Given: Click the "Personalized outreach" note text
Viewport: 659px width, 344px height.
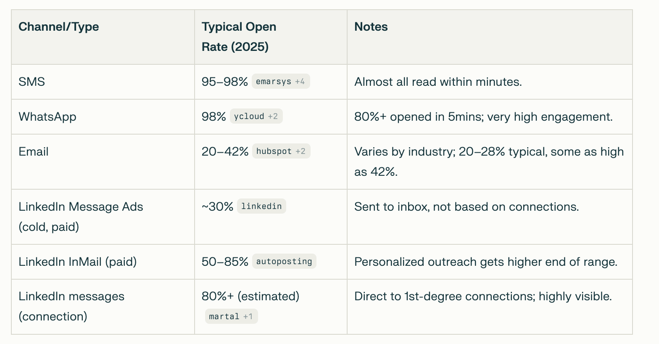Looking at the screenshot, I should pyautogui.click(x=485, y=262).
